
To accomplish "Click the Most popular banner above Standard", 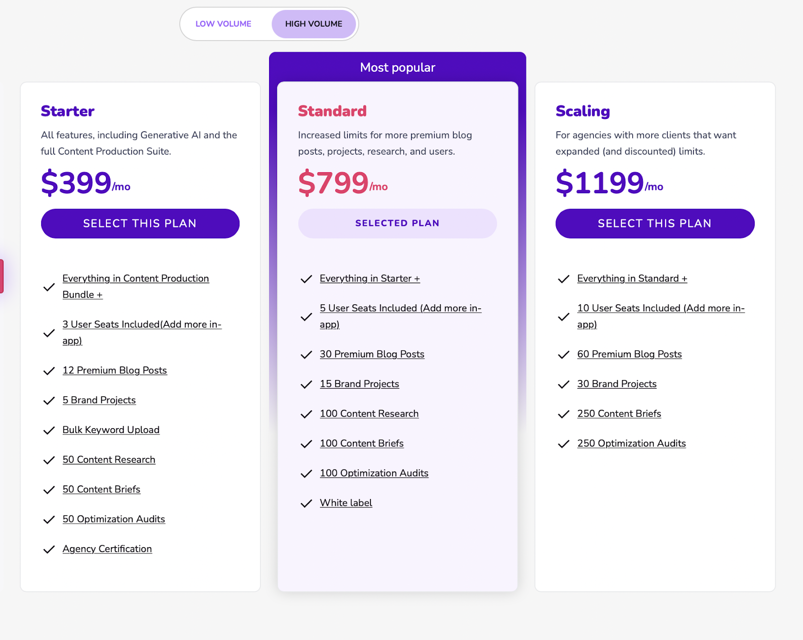I will coord(397,67).
